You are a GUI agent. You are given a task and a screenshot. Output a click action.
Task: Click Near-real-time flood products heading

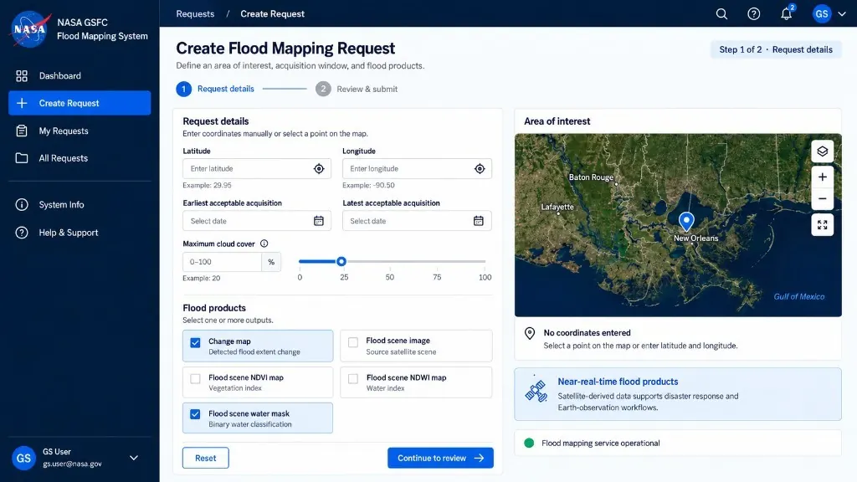pyautogui.click(x=618, y=382)
